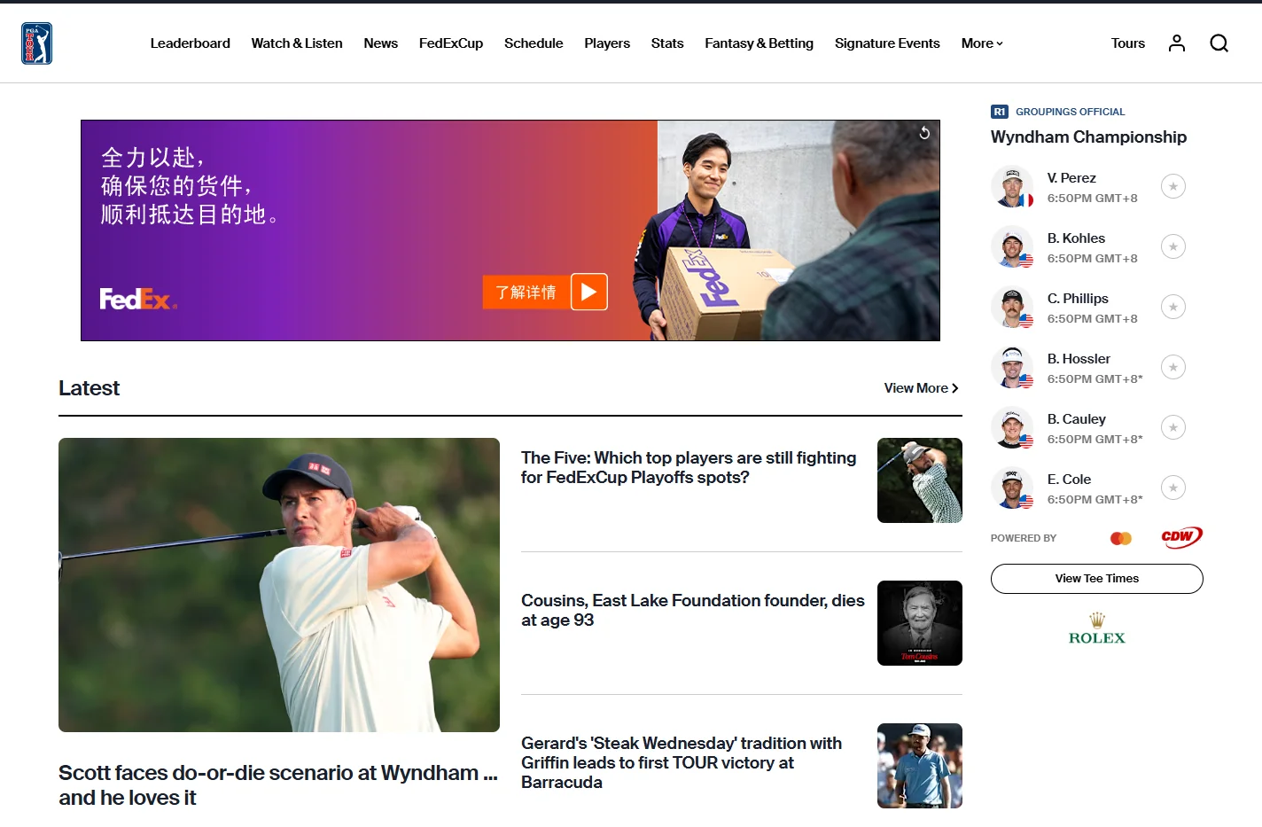This screenshot has width=1262, height=827.
Task: Click the ad replay circular arrow icon
Action: pyautogui.click(x=924, y=133)
